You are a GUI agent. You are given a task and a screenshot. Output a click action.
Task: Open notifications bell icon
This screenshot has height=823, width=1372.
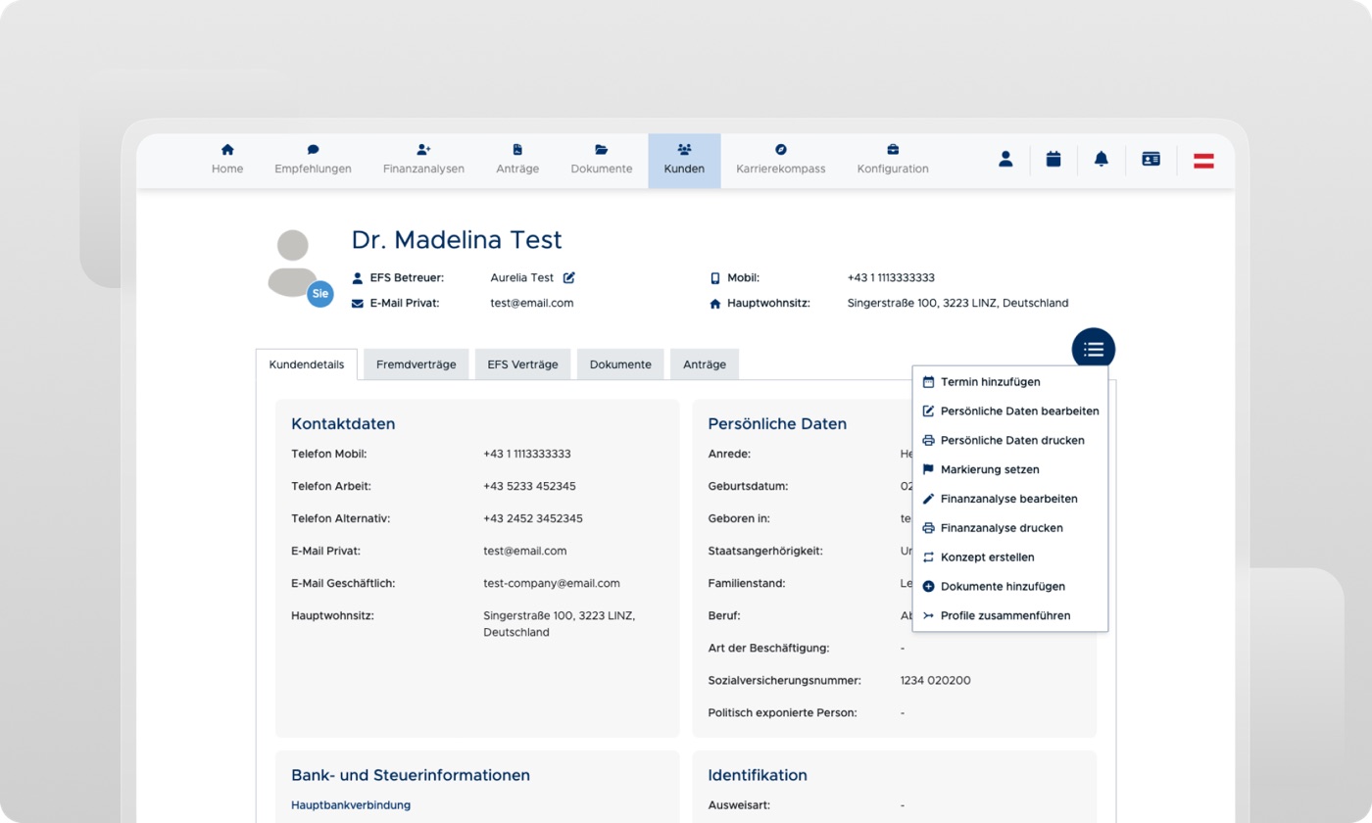(x=1102, y=160)
